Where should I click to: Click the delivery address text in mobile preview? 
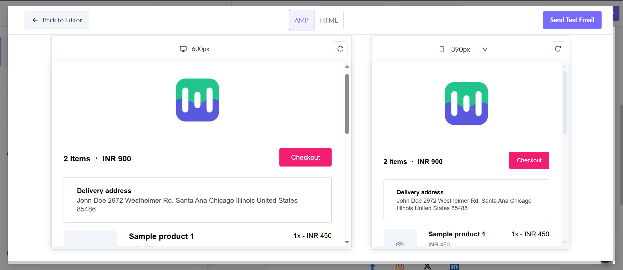[464, 204]
